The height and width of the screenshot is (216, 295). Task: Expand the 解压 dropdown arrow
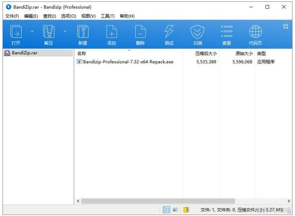(65, 31)
